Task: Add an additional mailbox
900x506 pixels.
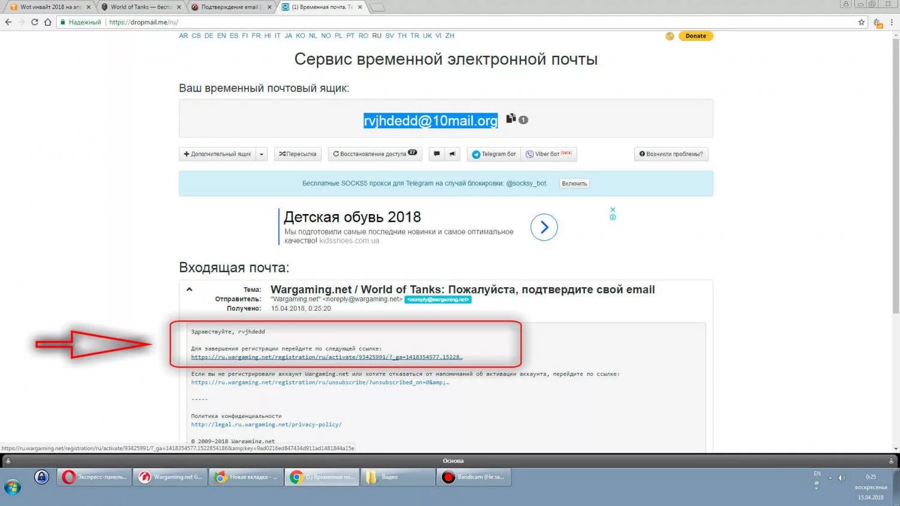Action: 217,154
